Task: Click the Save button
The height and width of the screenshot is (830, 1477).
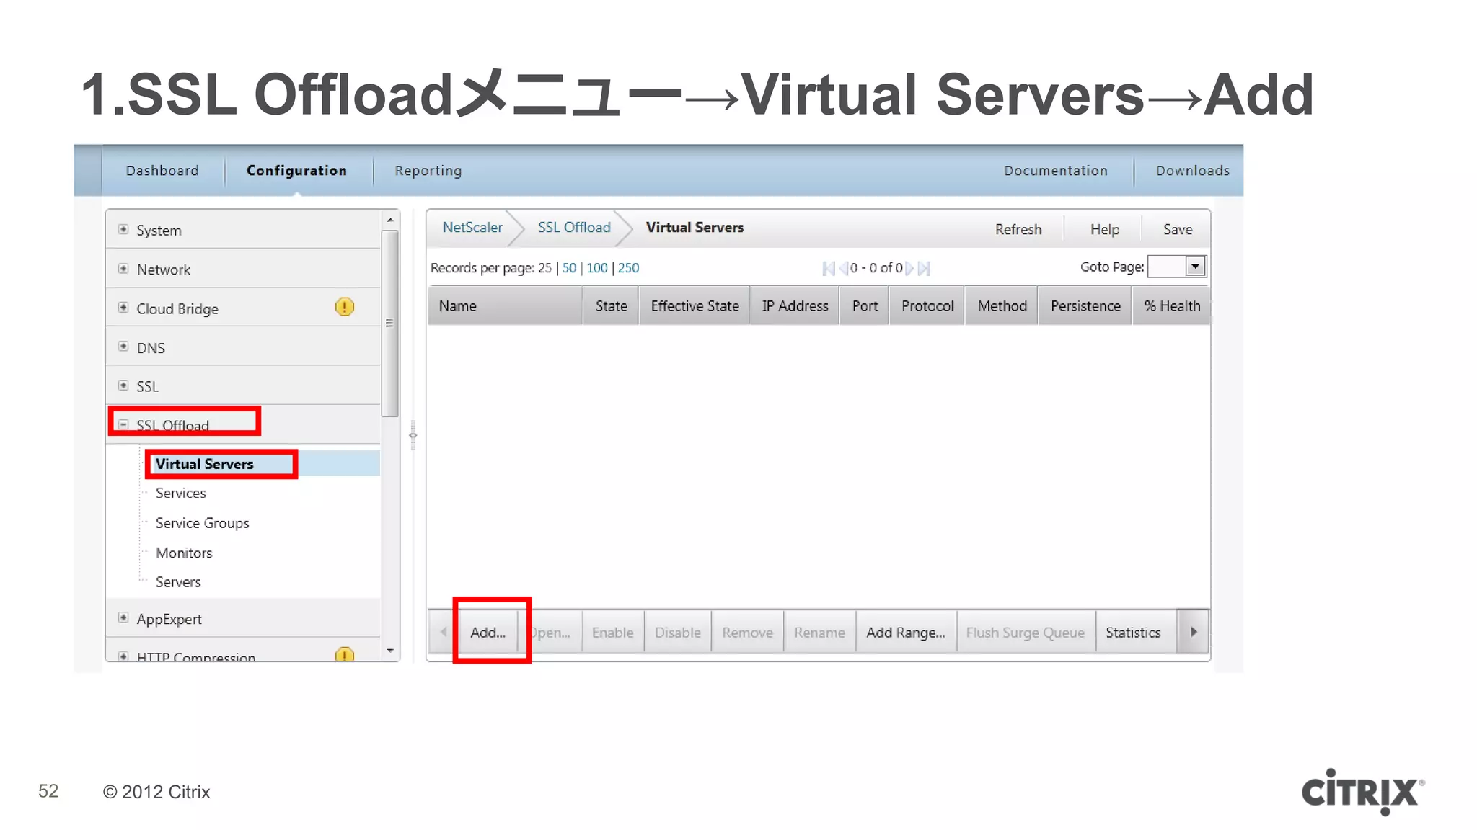Action: pyautogui.click(x=1178, y=229)
